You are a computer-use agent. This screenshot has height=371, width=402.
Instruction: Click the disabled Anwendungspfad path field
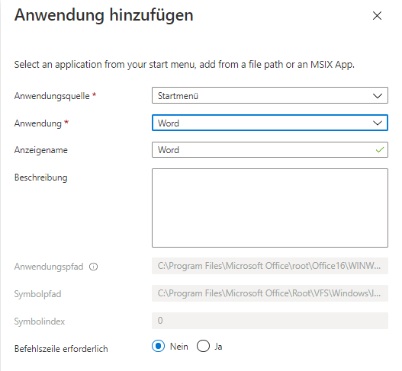(270, 266)
